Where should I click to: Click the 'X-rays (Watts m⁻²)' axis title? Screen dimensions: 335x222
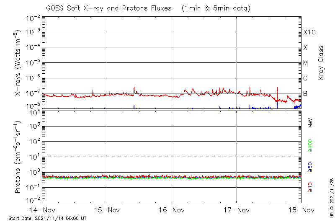(x=18, y=63)
